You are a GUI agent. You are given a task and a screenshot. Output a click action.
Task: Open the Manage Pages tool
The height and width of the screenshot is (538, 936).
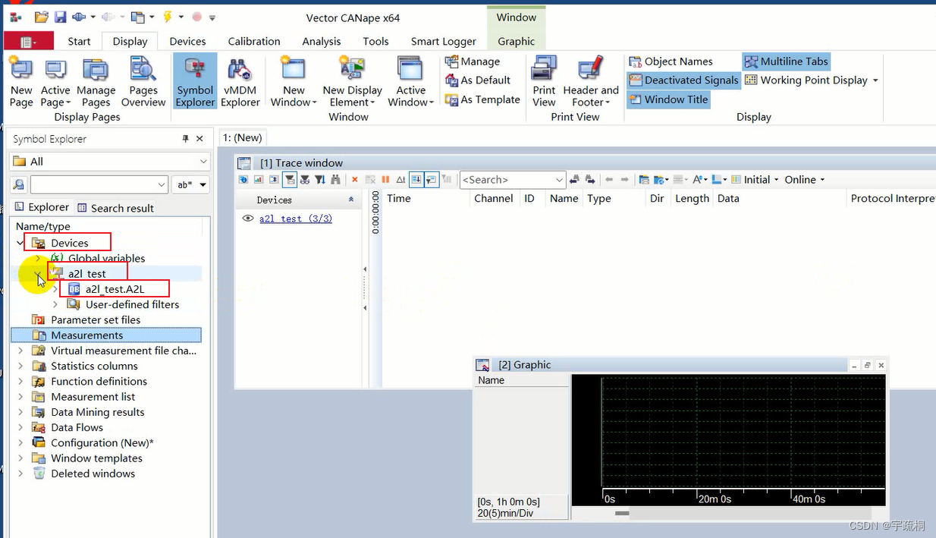pos(96,82)
